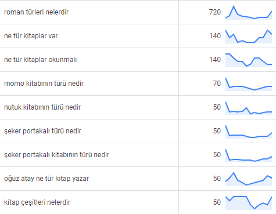
Task: Click search volume 70 for momo row
Action: pyautogui.click(x=217, y=84)
